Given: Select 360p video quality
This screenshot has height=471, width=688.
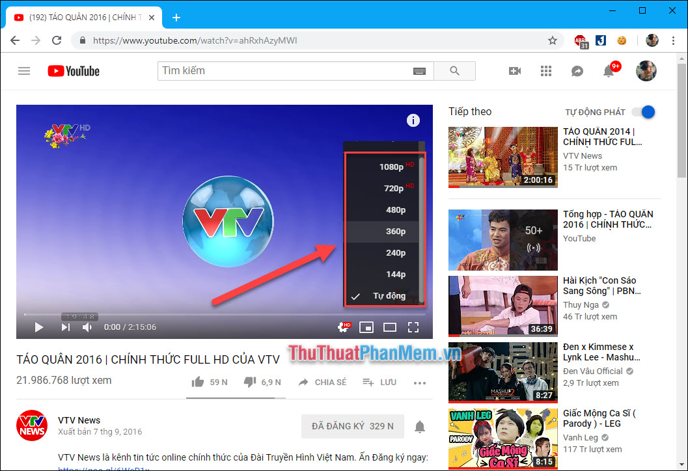Looking at the screenshot, I should (x=394, y=231).
